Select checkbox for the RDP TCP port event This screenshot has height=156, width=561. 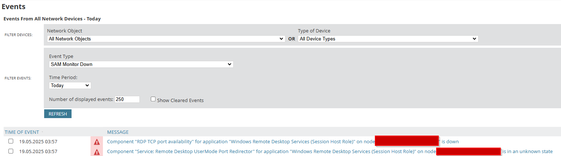pyautogui.click(x=11, y=141)
